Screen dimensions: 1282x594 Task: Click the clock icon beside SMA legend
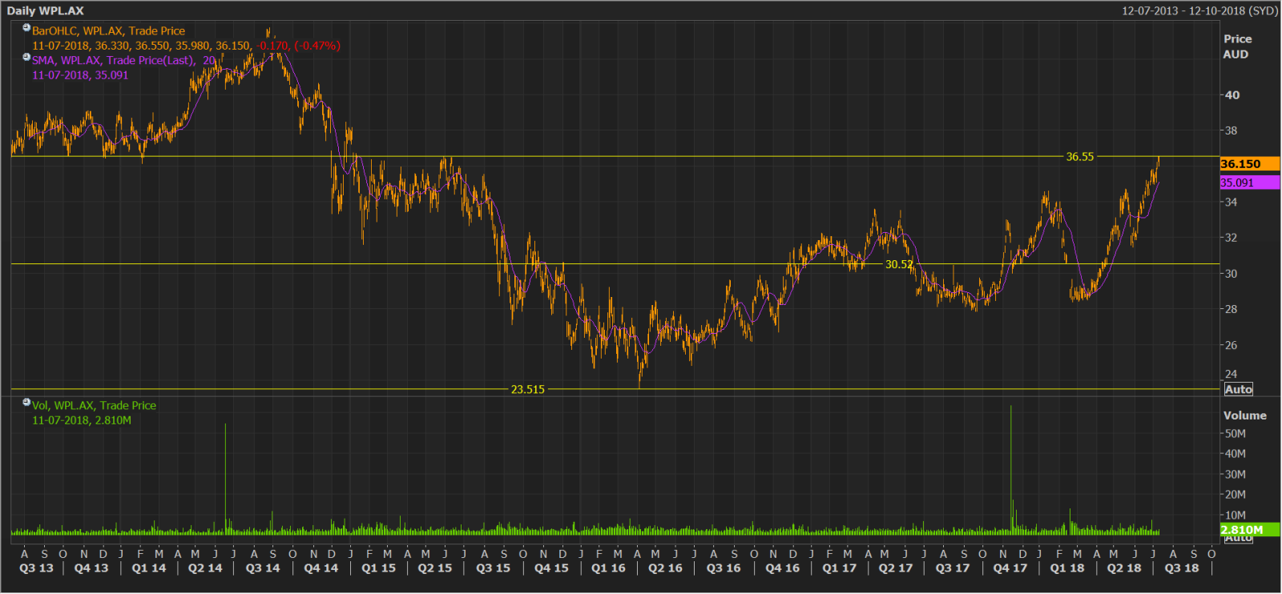click(x=26, y=57)
